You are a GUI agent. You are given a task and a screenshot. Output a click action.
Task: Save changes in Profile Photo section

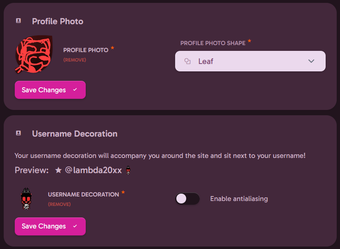pyautogui.click(x=50, y=90)
